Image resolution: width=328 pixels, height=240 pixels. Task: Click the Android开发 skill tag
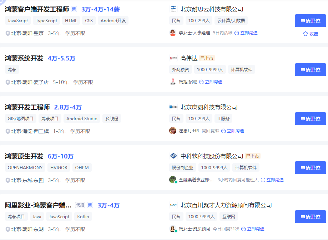point(113,20)
